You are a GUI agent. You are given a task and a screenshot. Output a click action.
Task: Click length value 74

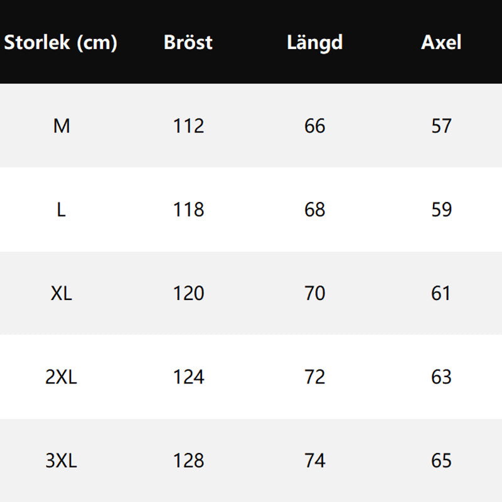click(x=315, y=461)
